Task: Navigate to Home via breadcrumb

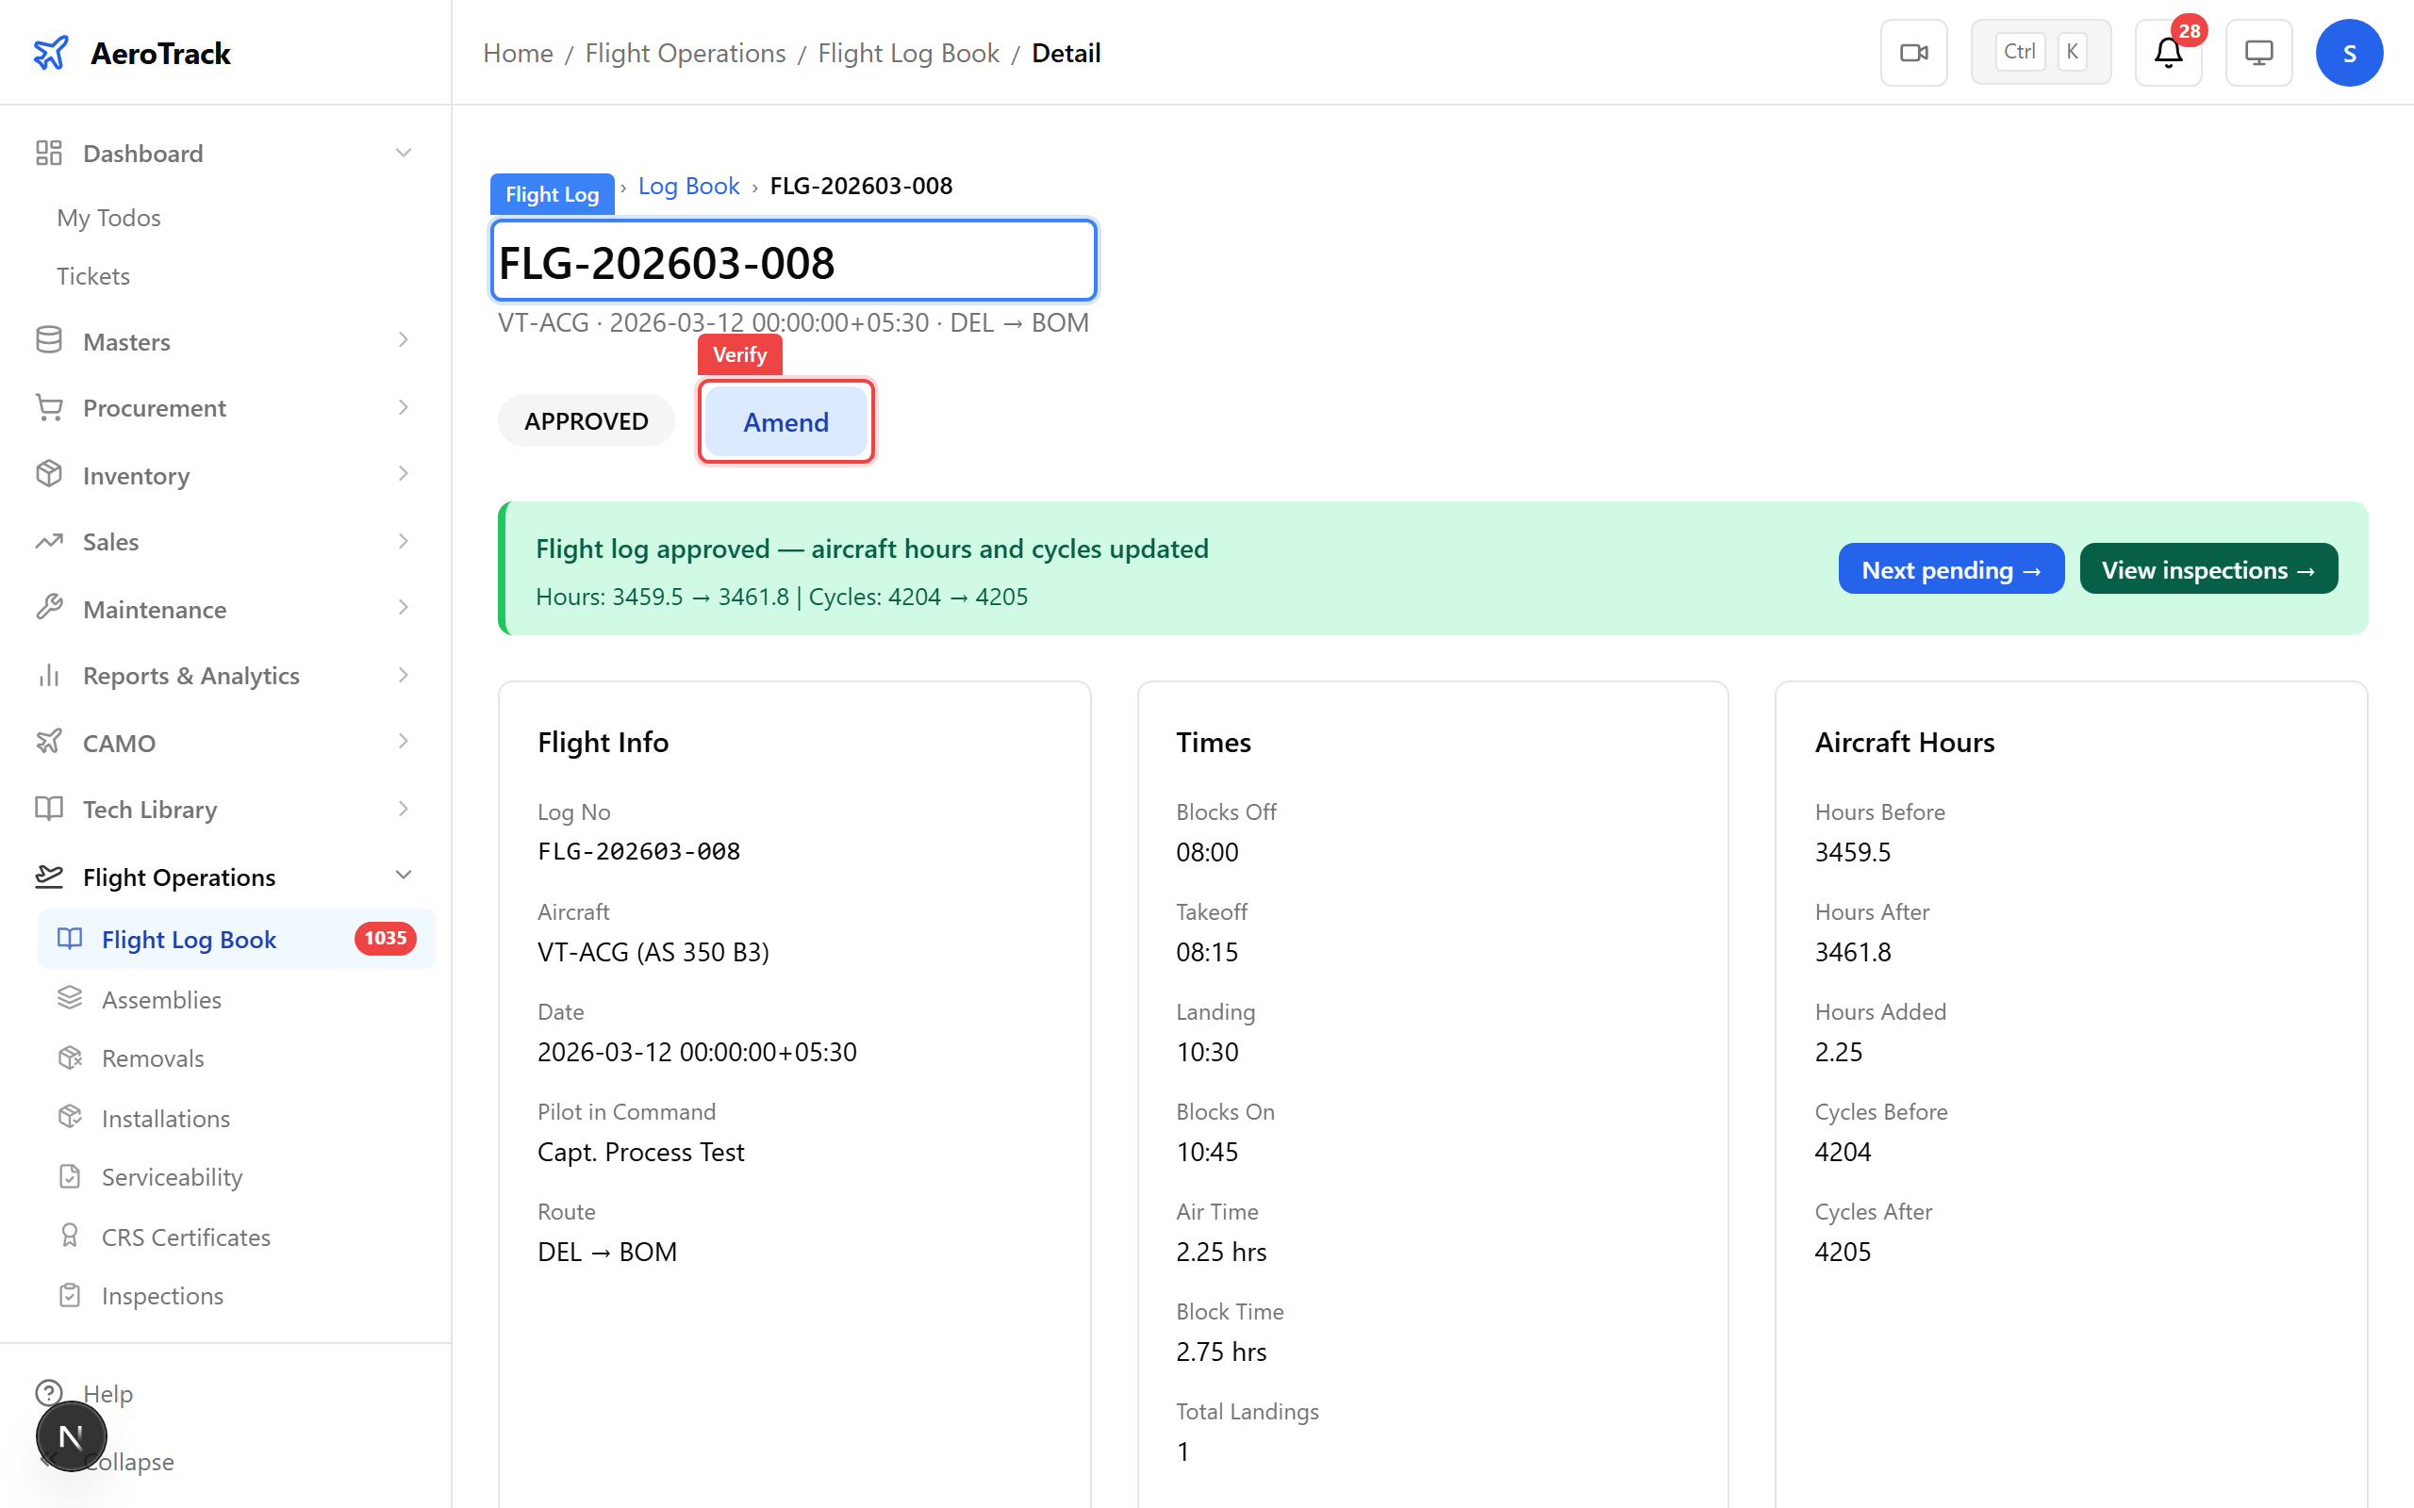Action: pyautogui.click(x=518, y=53)
